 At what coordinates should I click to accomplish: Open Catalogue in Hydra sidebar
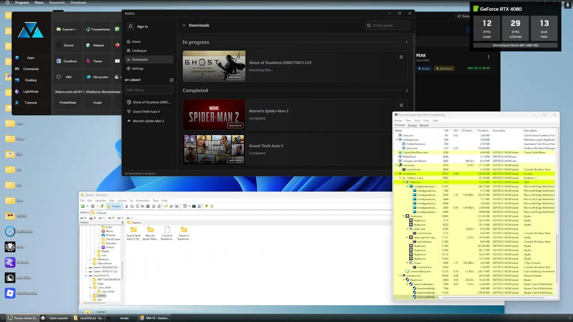pos(149,51)
